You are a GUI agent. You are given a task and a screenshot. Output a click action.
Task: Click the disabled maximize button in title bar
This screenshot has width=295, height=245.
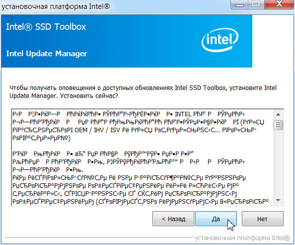(256, 4)
